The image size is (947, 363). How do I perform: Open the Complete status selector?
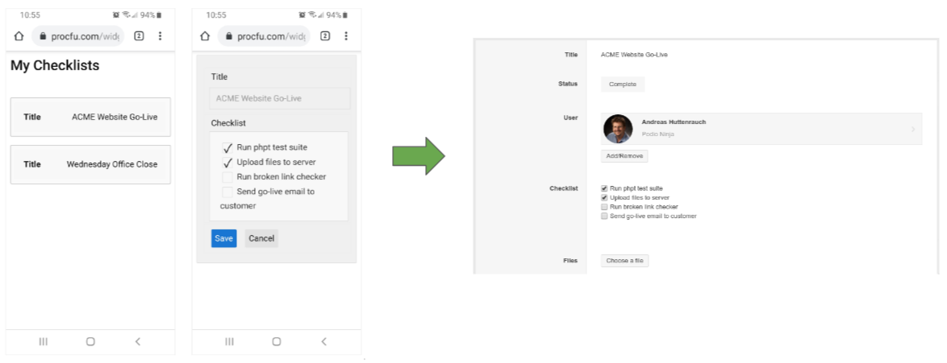pos(622,85)
